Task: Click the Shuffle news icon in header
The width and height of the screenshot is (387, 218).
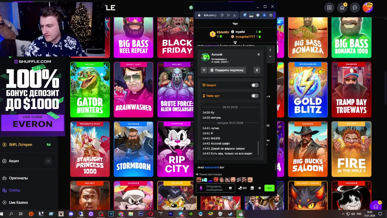Action: [x=329, y=8]
